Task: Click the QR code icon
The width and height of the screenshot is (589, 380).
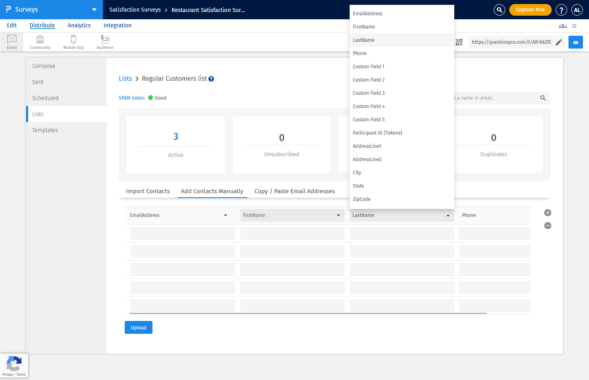Action: pos(459,42)
